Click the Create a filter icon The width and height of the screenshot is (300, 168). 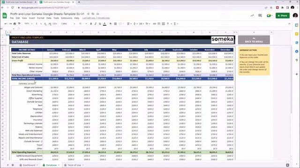point(168,24)
